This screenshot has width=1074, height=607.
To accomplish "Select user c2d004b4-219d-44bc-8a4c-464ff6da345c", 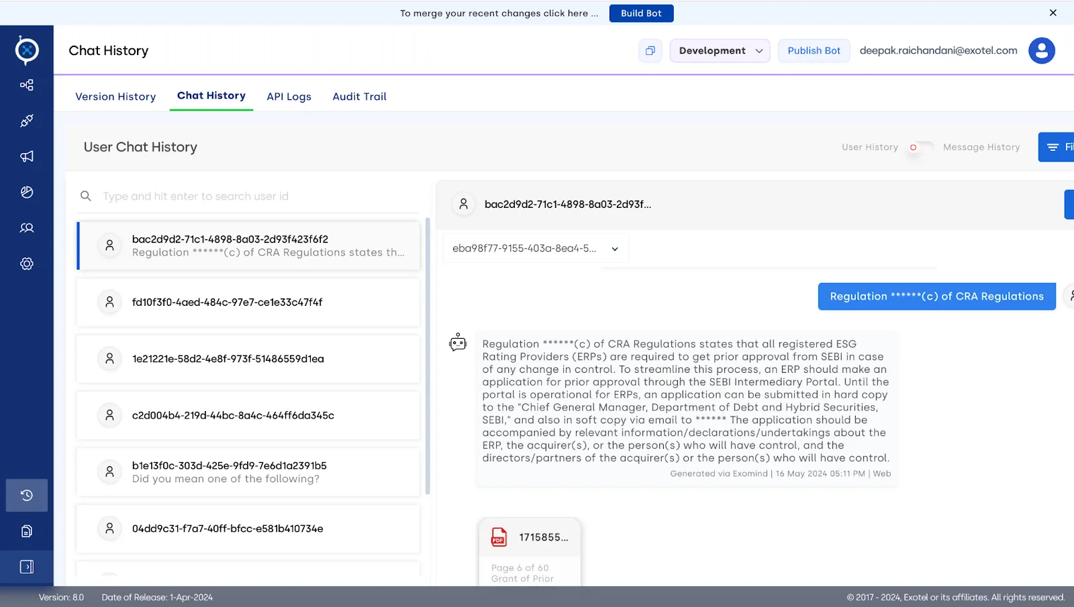I will pyautogui.click(x=248, y=415).
